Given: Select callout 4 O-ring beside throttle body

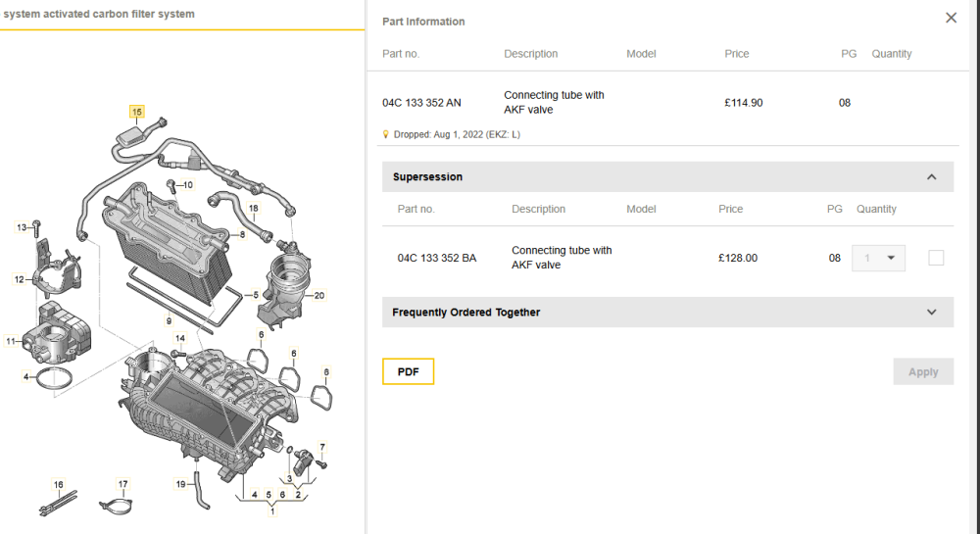Looking at the screenshot, I should coord(25,376).
